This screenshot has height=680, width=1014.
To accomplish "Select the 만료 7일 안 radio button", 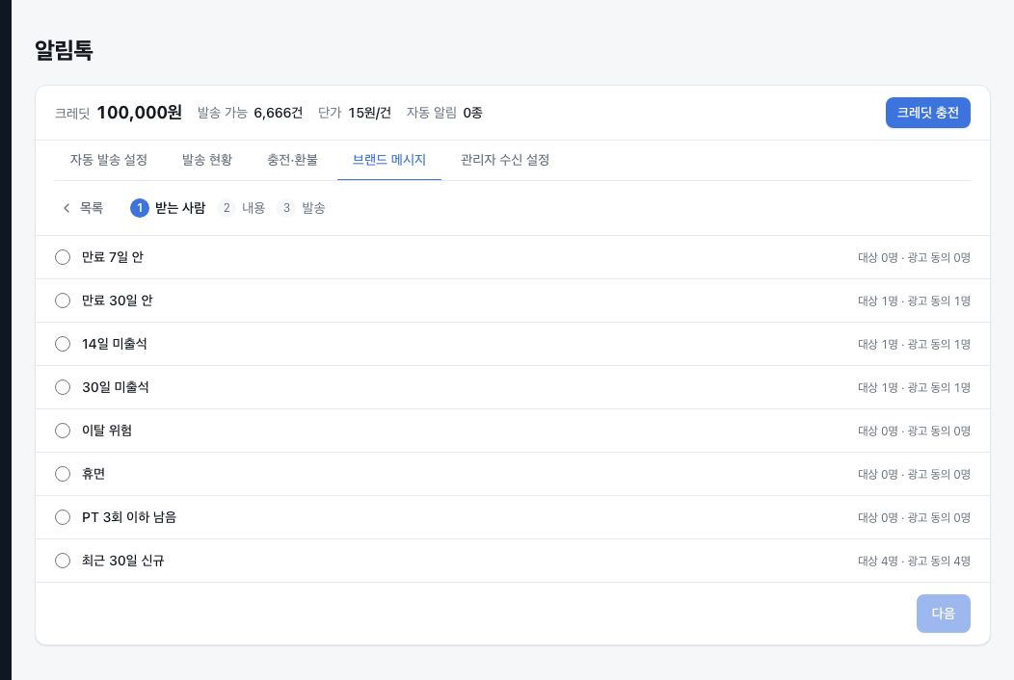I will pos(63,257).
